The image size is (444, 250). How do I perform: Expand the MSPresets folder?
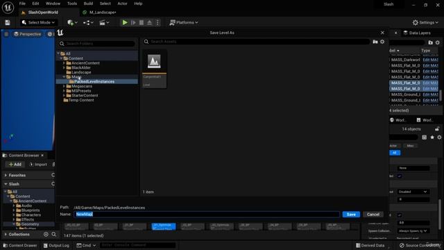(64, 91)
